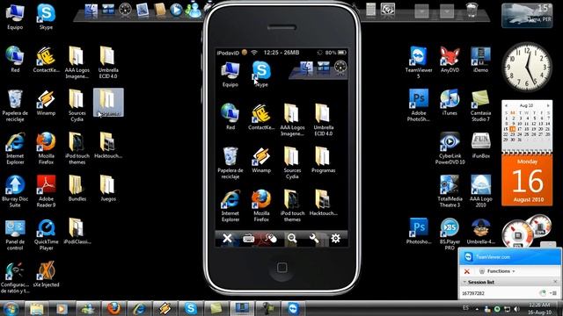This screenshot has width=563, height=316.
Task: Launch BS.Player PRO shortcut
Action: point(450,234)
